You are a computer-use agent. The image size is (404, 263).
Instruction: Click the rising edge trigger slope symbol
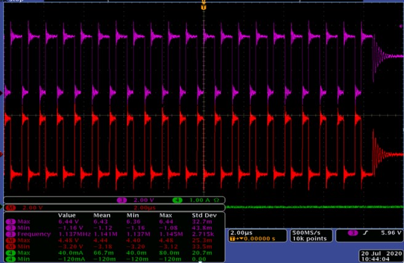click(x=365, y=233)
